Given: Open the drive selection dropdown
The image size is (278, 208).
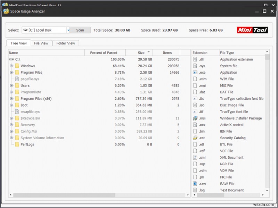Looking at the screenshot, I should (68, 30).
